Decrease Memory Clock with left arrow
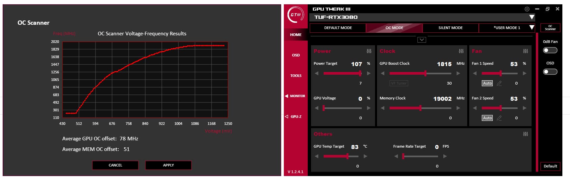Image resolution: width=570 pixels, height=182 pixels. pos(383,108)
